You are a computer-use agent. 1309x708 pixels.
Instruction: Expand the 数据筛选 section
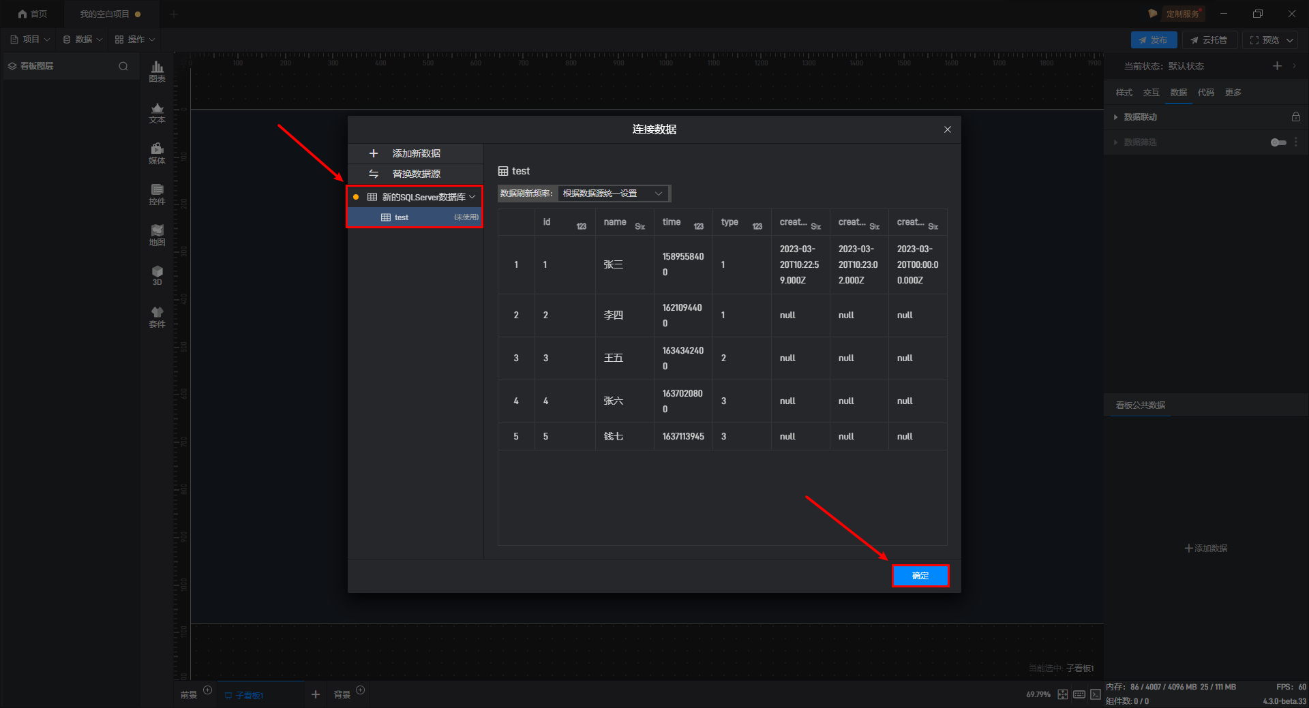[1115, 142]
